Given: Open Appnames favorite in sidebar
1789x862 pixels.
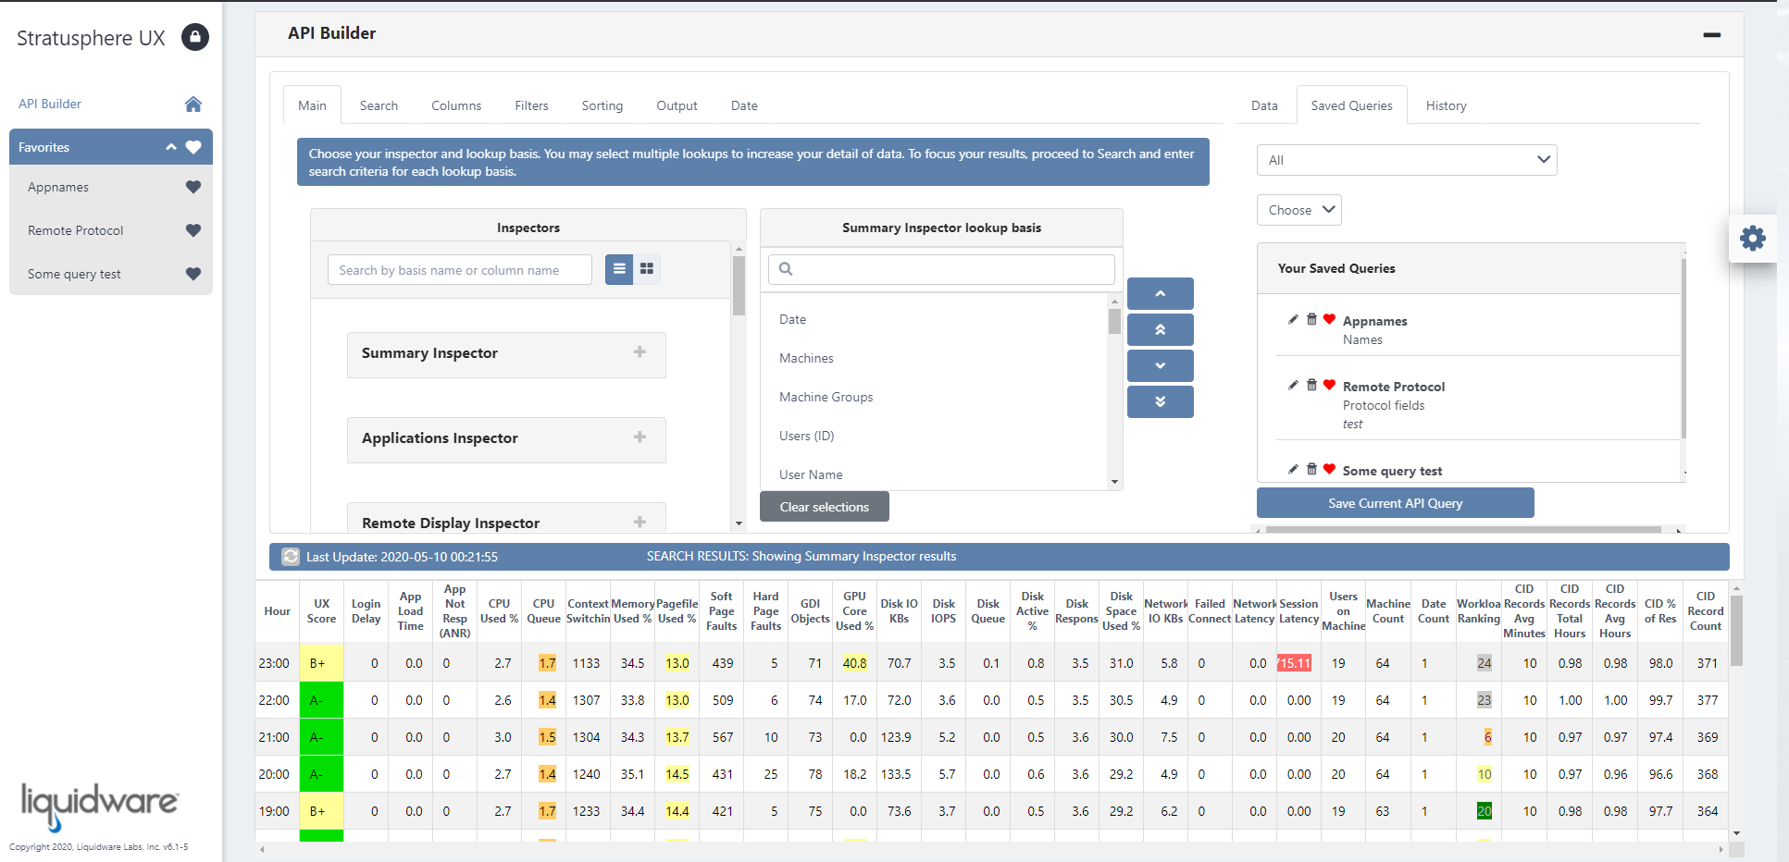Looking at the screenshot, I should pyautogui.click(x=58, y=187).
